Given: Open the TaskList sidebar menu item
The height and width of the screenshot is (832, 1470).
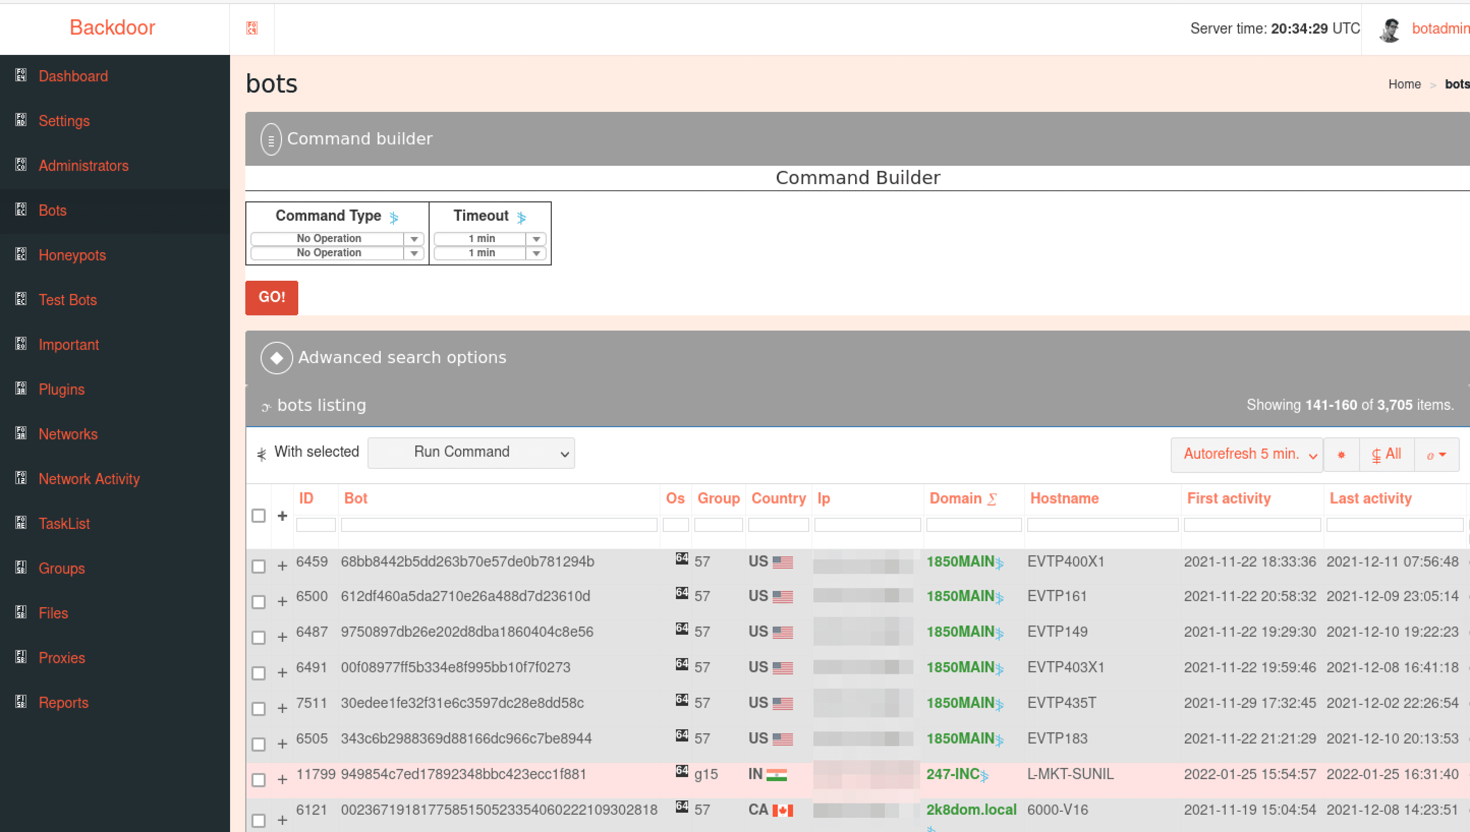Looking at the screenshot, I should click(115, 523).
